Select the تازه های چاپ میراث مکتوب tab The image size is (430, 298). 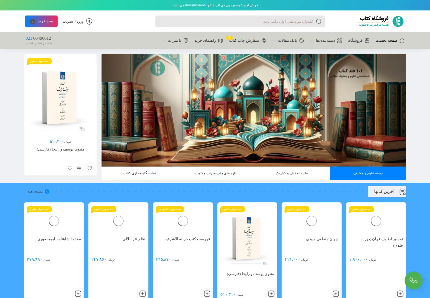tap(216, 173)
